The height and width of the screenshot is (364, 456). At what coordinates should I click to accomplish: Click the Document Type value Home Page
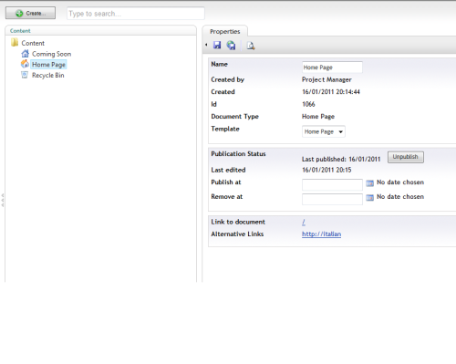(318, 117)
